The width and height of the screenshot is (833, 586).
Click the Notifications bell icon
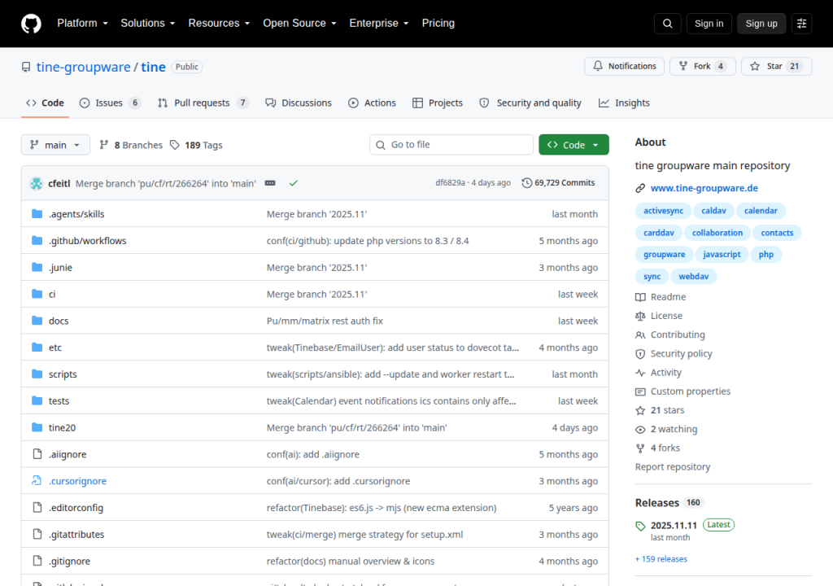598,66
